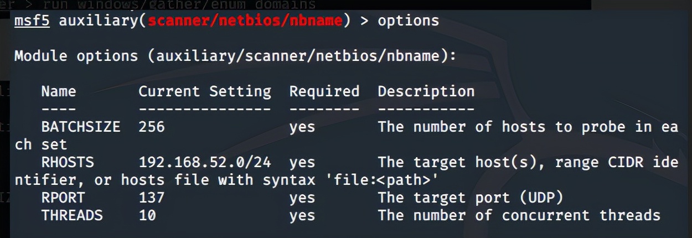Click the THREADS value 10

point(147,215)
